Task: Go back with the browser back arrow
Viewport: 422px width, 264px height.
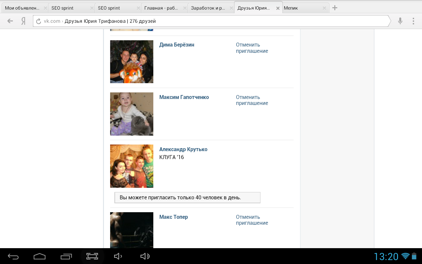Action: click(x=10, y=21)
